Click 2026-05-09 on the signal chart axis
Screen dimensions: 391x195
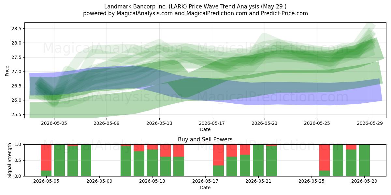pyautogui.click(x=99, y=181)
